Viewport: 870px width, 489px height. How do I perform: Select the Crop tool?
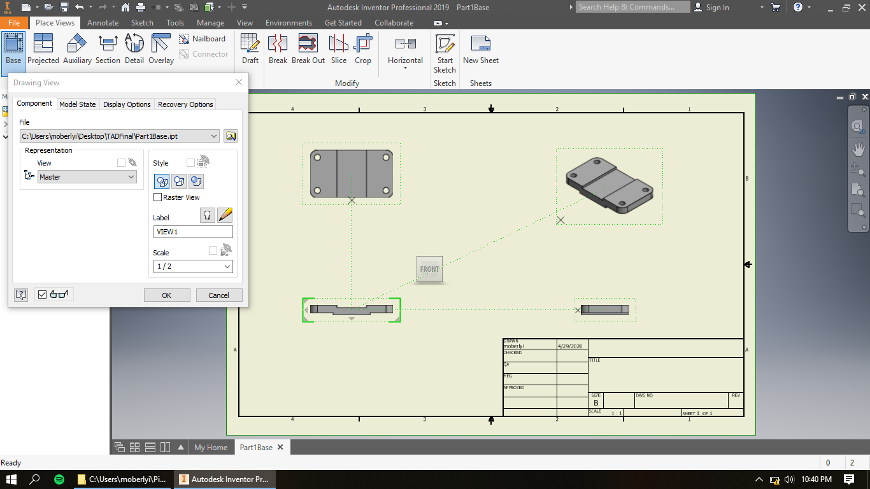pos(363,49)
